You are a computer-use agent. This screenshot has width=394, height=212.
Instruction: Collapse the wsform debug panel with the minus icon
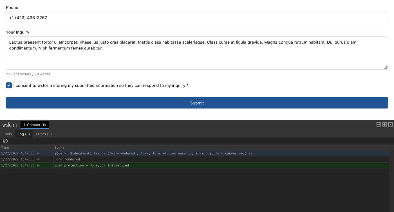click(379, 124)
